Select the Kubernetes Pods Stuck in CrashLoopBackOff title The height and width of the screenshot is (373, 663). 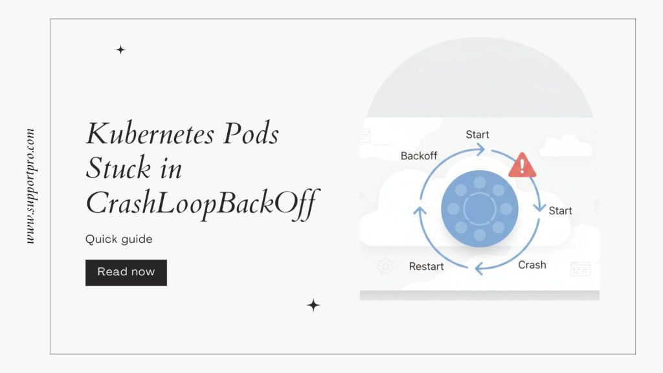201,168
